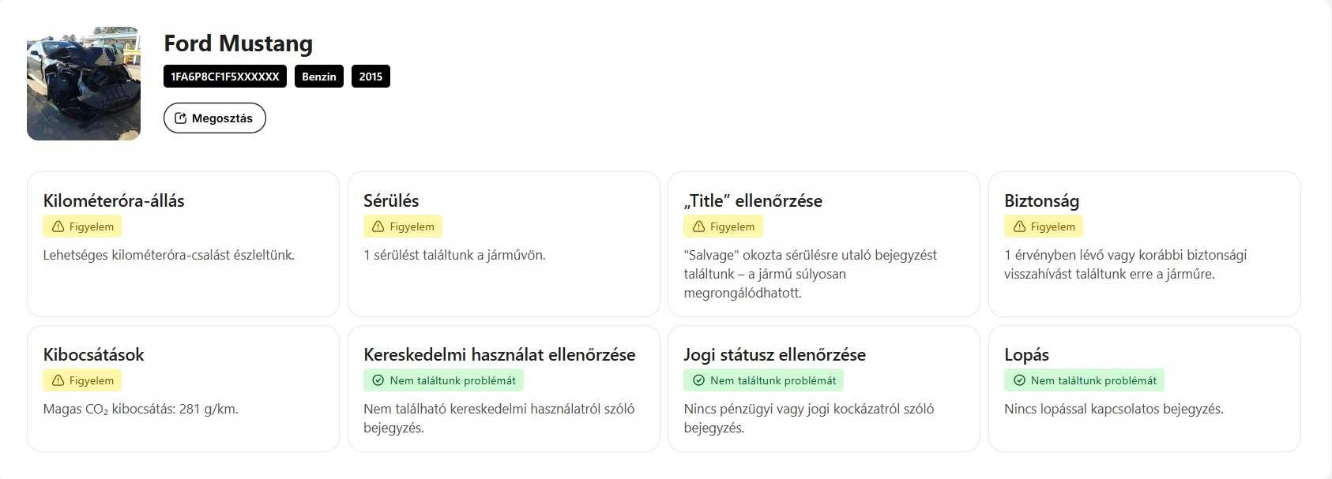
Task: Click the checkmark icon on the Lopás card
Action: click(1018, 380)
